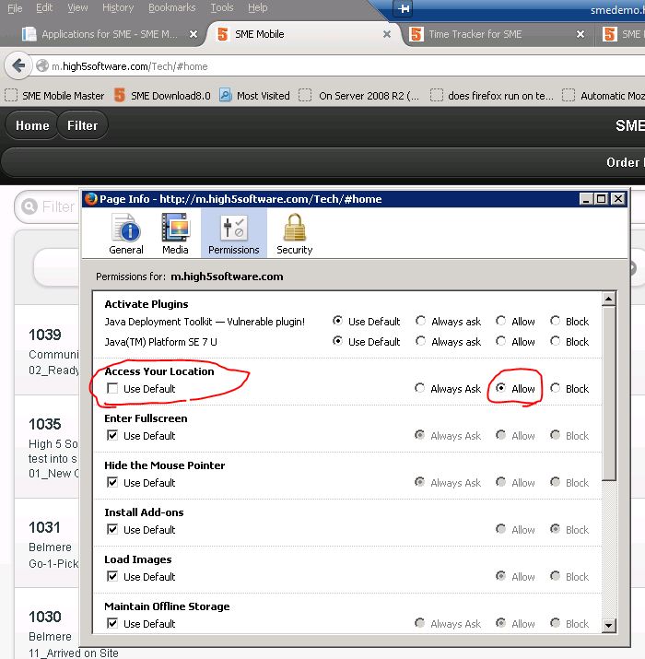This screenshot has width=645, height=659.
Task: Close the Time Tracker for SME tab
Action: tap(580, 34)
